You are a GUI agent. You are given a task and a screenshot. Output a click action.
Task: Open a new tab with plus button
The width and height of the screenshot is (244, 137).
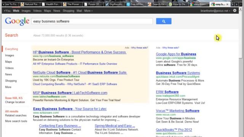coord(236,4)
